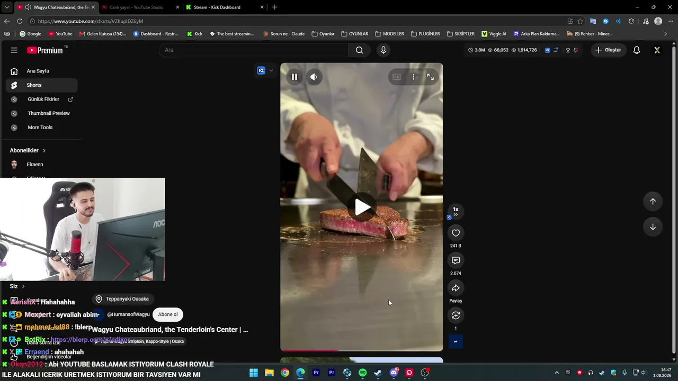The image size is (678, 381).
Task: Like the Wagyu Chateaubriand Short
Action: point(456,233)
